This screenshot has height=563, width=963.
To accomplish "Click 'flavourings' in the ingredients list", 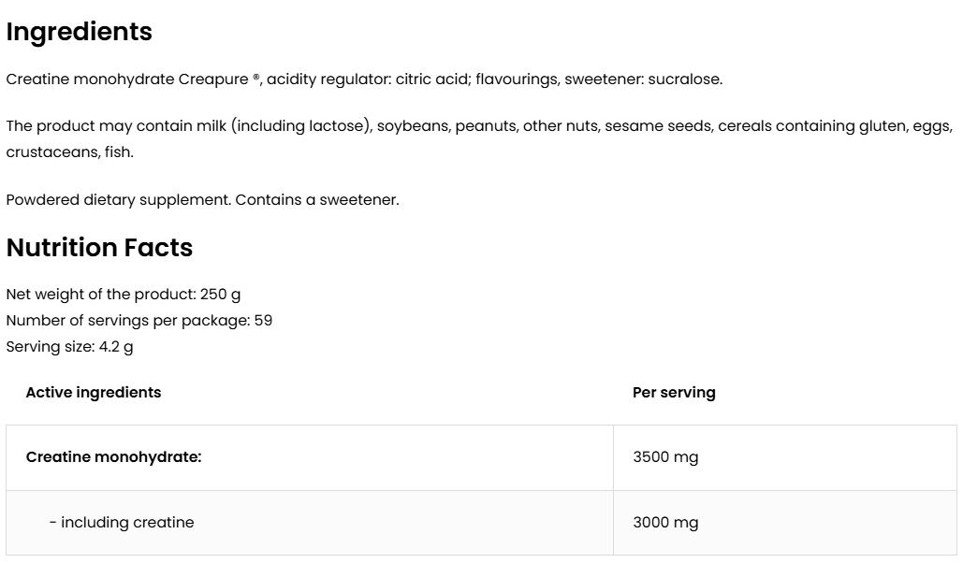I will [x=517, y=79].
